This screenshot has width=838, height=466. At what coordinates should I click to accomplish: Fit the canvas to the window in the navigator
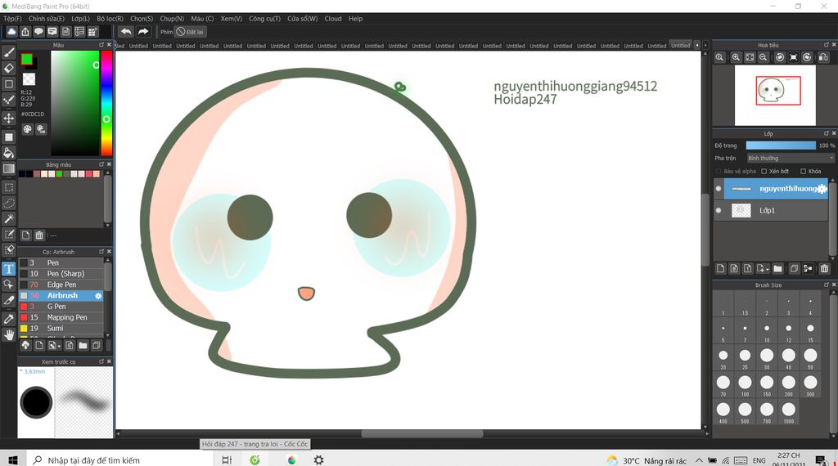pyautogui.click(x=750, y=57)
